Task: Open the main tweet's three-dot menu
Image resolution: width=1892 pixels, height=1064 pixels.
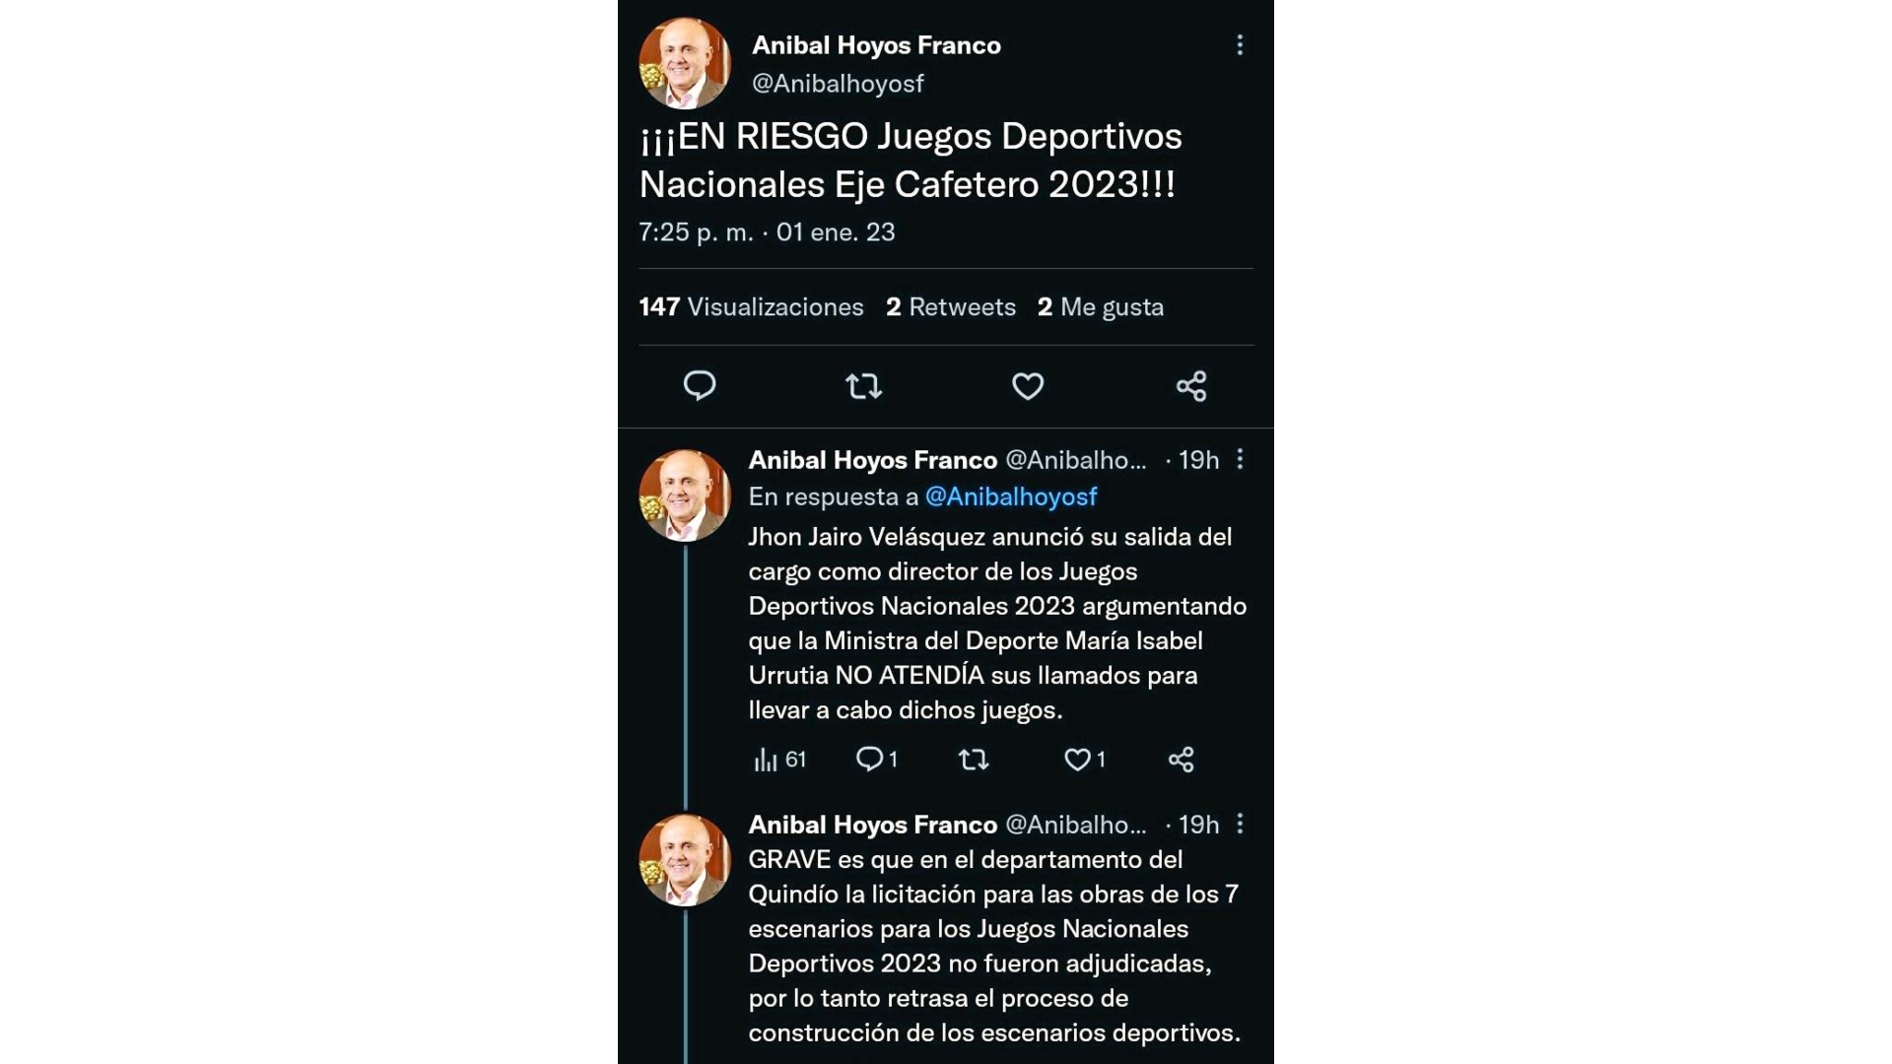Action: (1240, 45)
